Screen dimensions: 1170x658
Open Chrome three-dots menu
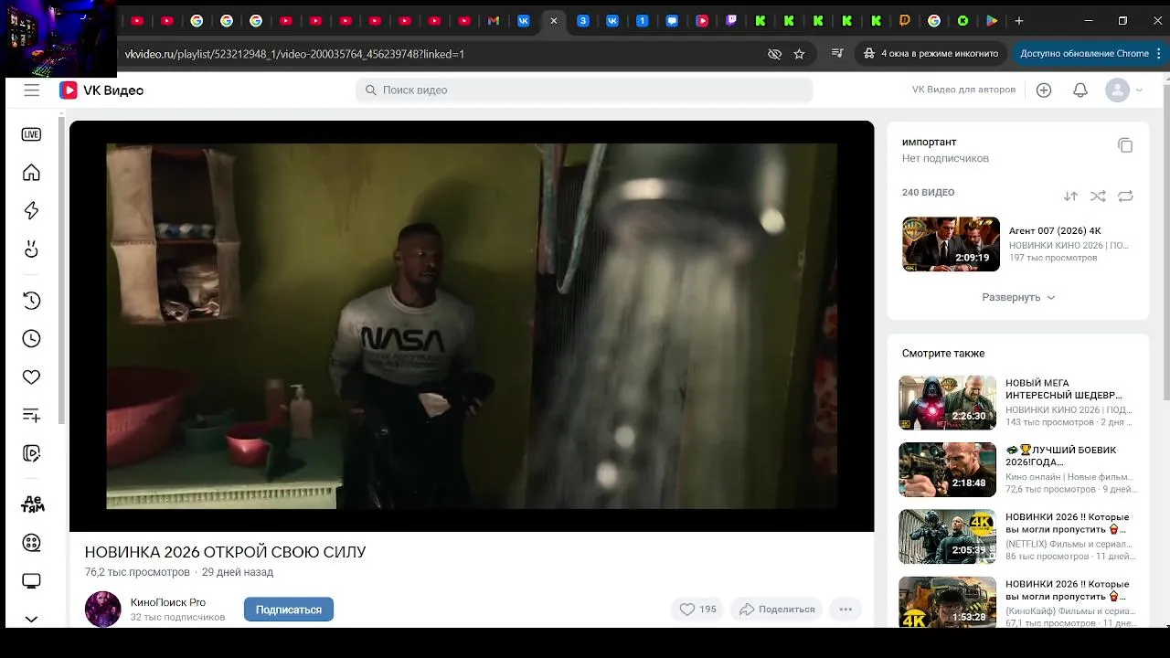click(x=1157, y=54)
